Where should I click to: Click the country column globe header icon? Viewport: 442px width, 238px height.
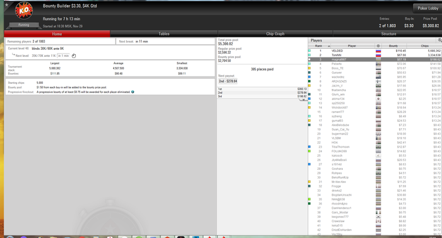(378, 45)
